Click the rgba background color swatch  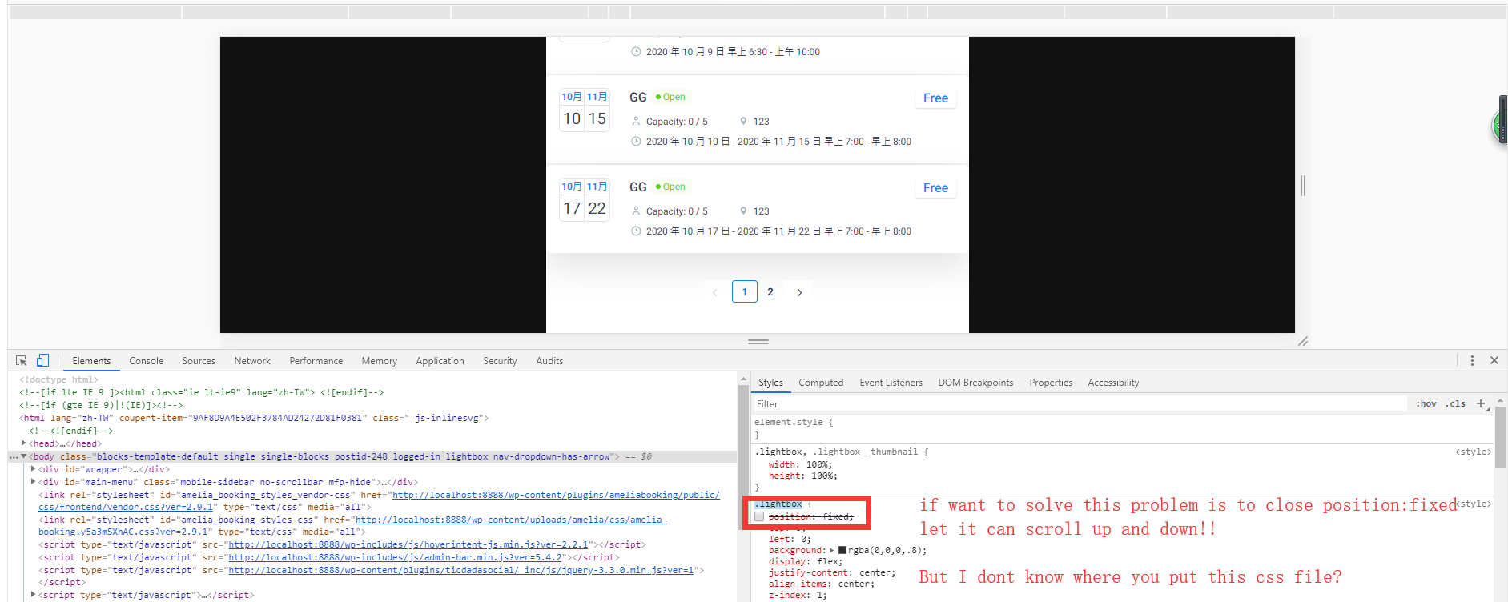(x=842, y=551)
